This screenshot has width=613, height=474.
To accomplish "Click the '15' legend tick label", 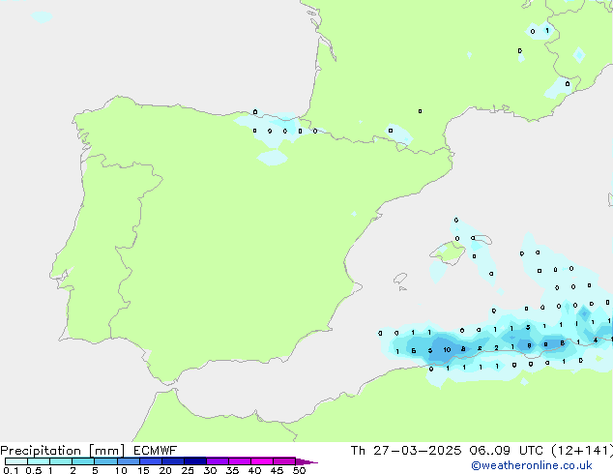I will click(143, 470).
